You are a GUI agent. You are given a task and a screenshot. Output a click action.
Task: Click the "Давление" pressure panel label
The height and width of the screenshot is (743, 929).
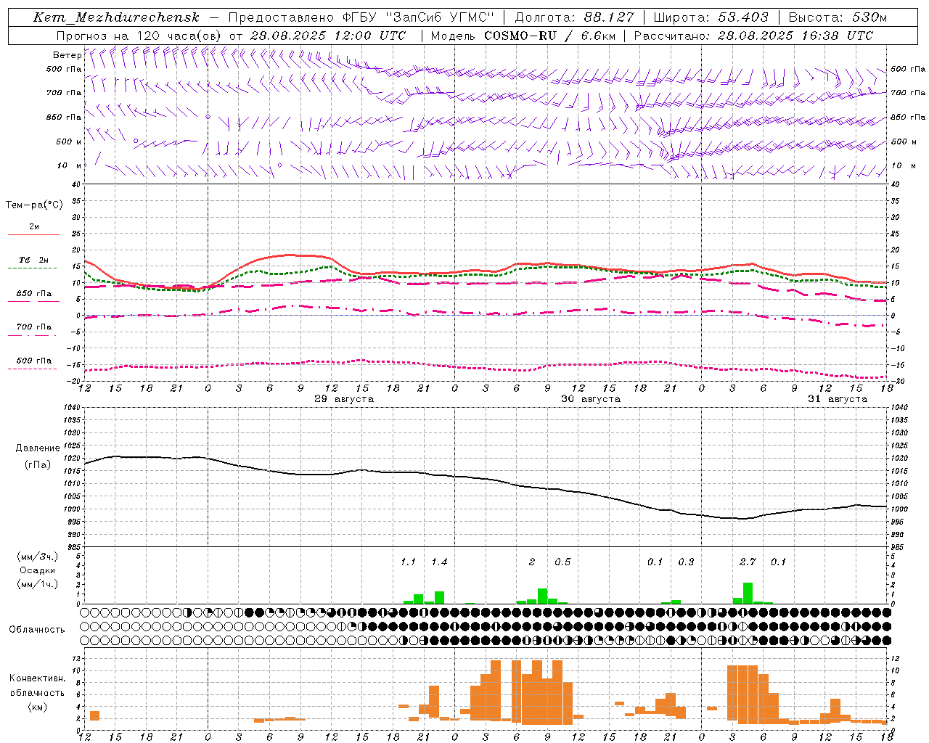click(x=38, y=448)
